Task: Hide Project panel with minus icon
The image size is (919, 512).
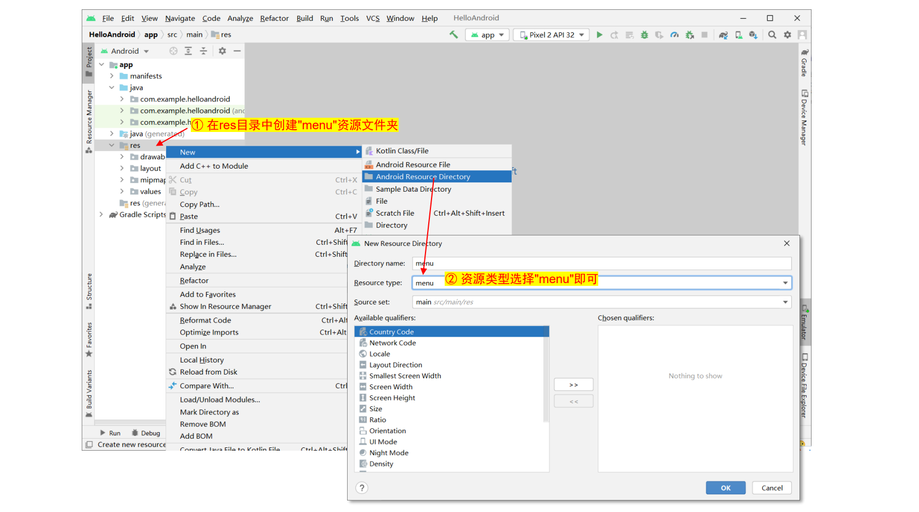Action: pos(237,51)
